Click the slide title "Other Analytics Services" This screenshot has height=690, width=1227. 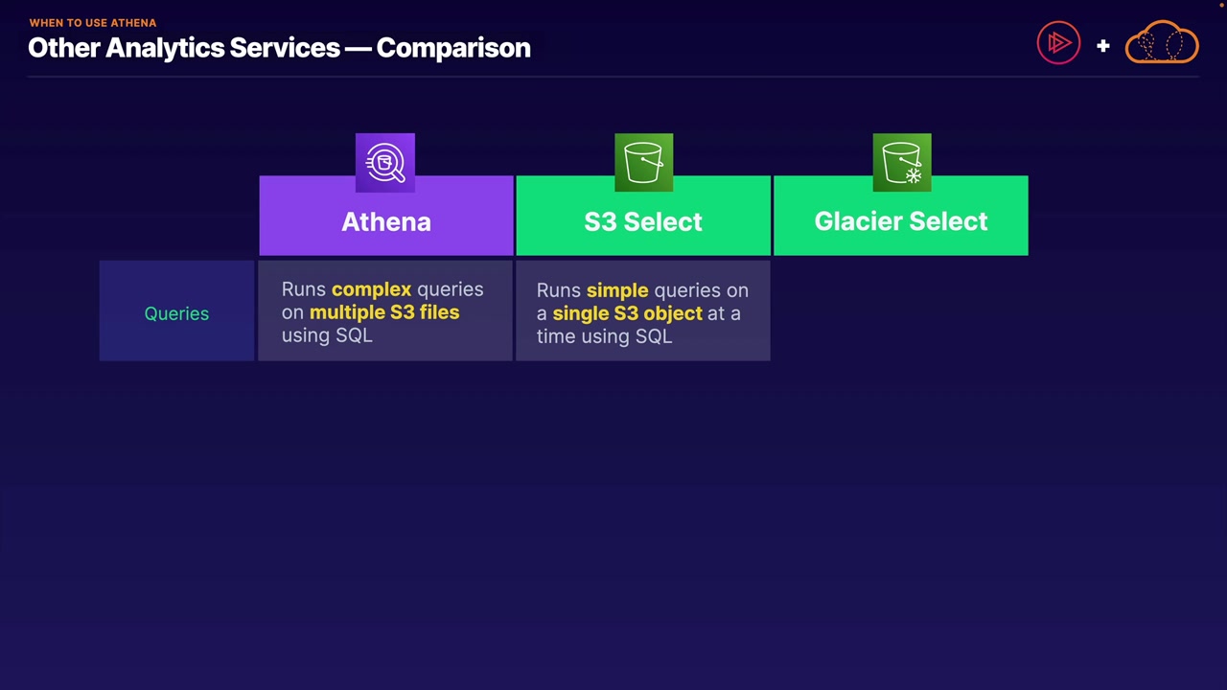184,48
